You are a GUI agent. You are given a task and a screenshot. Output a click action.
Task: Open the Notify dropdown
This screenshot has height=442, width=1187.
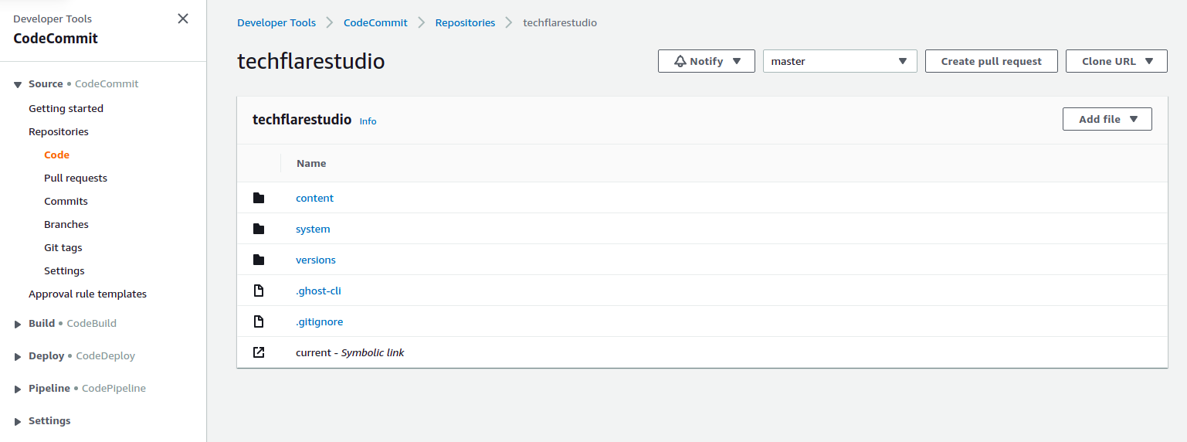[706, 61]
